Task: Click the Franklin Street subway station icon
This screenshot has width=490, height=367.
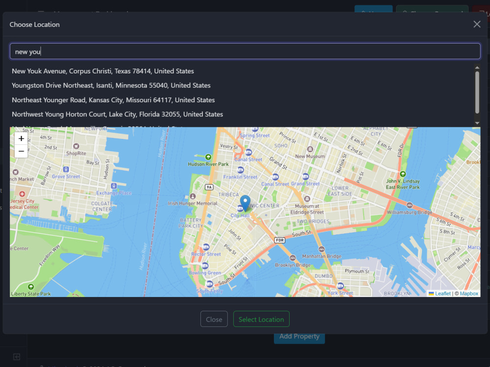Action: [240, 170]
